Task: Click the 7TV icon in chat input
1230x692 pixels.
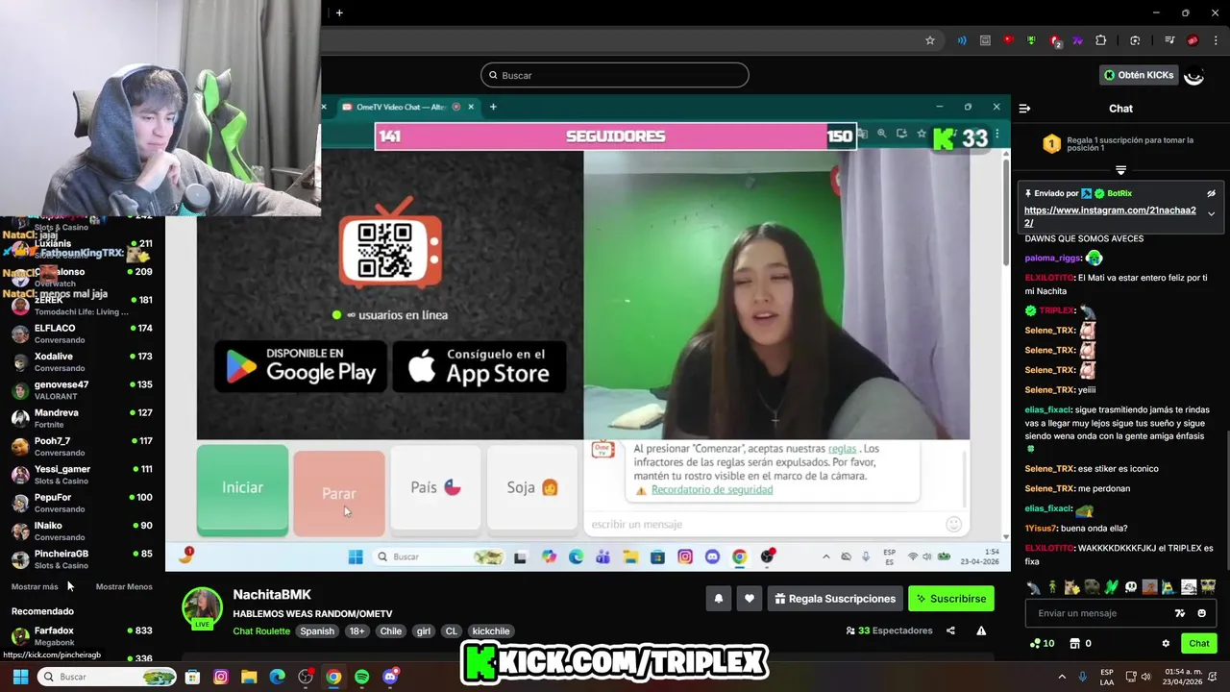Action: (x=1180, y=613)
